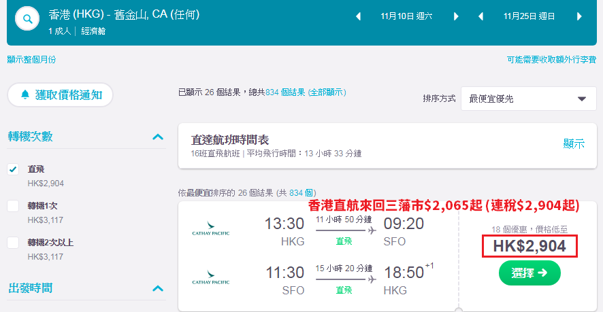This screenshot has height=312, width=603.
Task: Go to next return date arrow
Action: (x=580, y=16)
